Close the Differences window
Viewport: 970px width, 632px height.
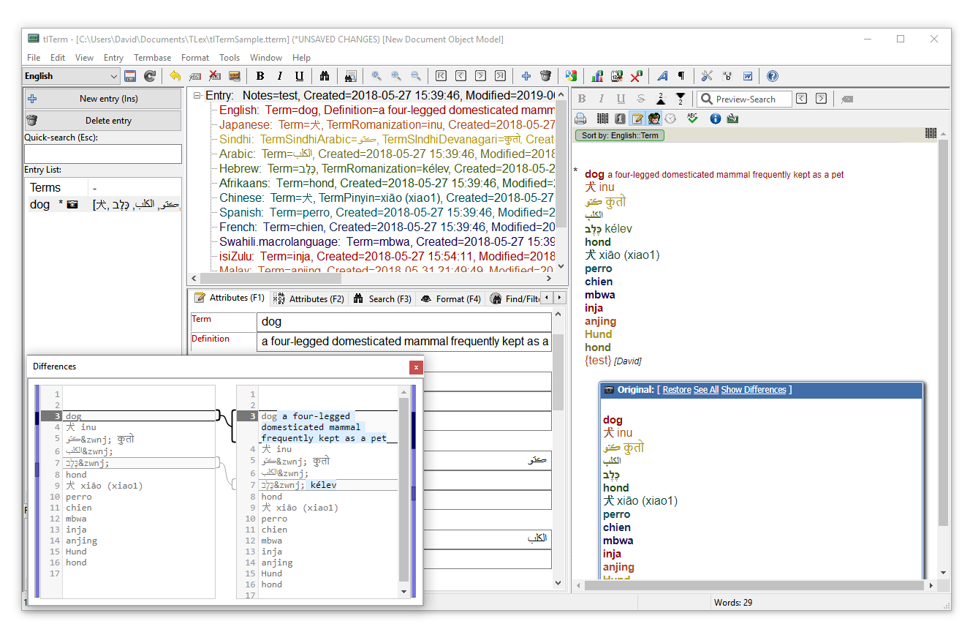(x=416, y=367)
